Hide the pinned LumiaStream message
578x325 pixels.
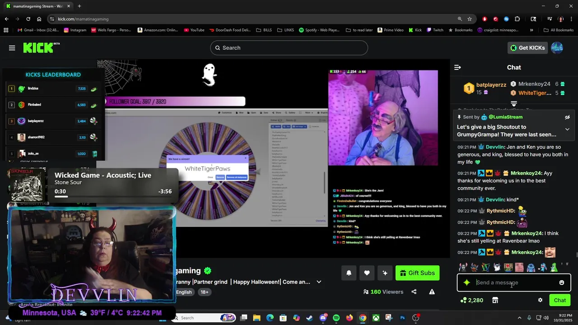567,117
